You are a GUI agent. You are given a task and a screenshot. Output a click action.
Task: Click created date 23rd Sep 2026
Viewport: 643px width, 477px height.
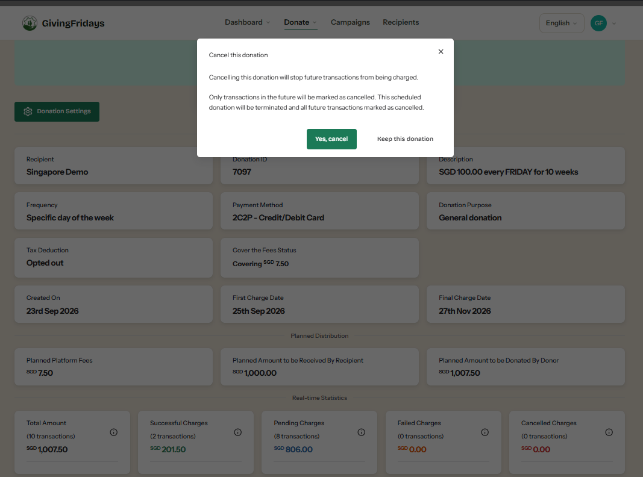(x=52, y=311)
